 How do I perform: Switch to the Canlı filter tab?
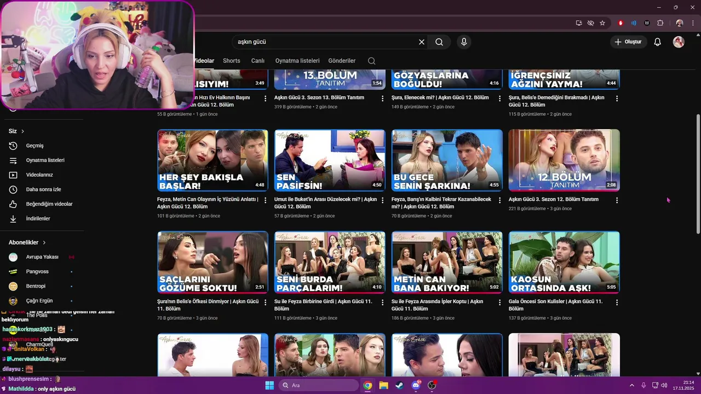(258, 61)
